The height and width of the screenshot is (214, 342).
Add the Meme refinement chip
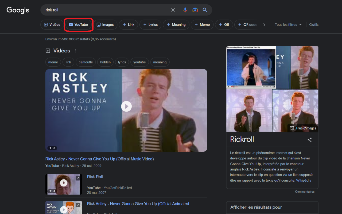coord(202,25)
